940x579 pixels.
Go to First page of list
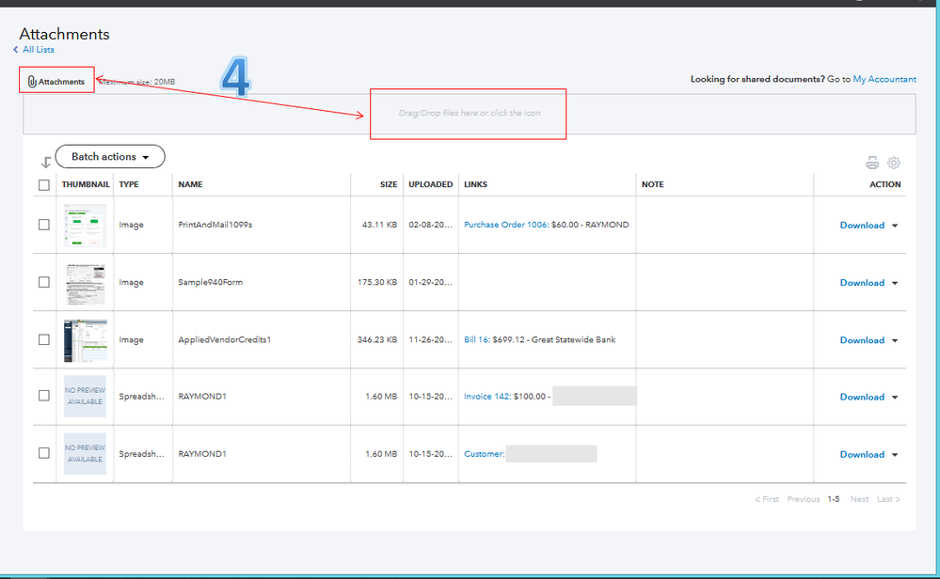767,499
